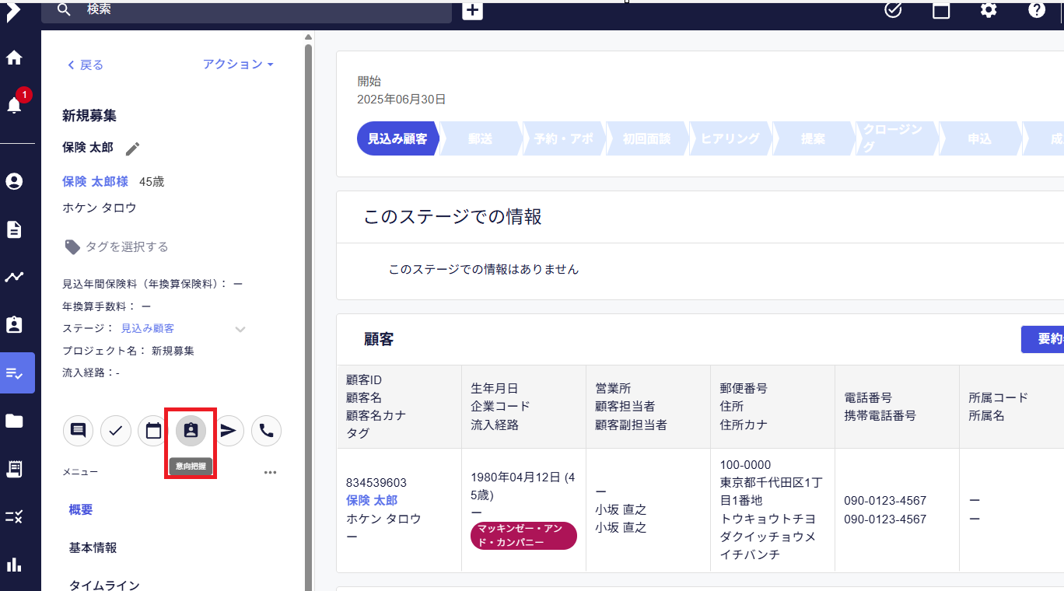Image resolution: width=1064 pixels, height=591 pixels.
Task: Click the pencil edit icon beside 保険 太郎
Action: click(x=133, y=148)
